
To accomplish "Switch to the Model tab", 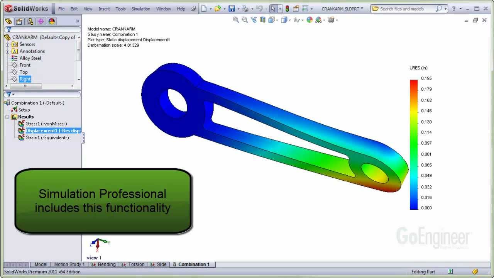I will coord(41,264).
